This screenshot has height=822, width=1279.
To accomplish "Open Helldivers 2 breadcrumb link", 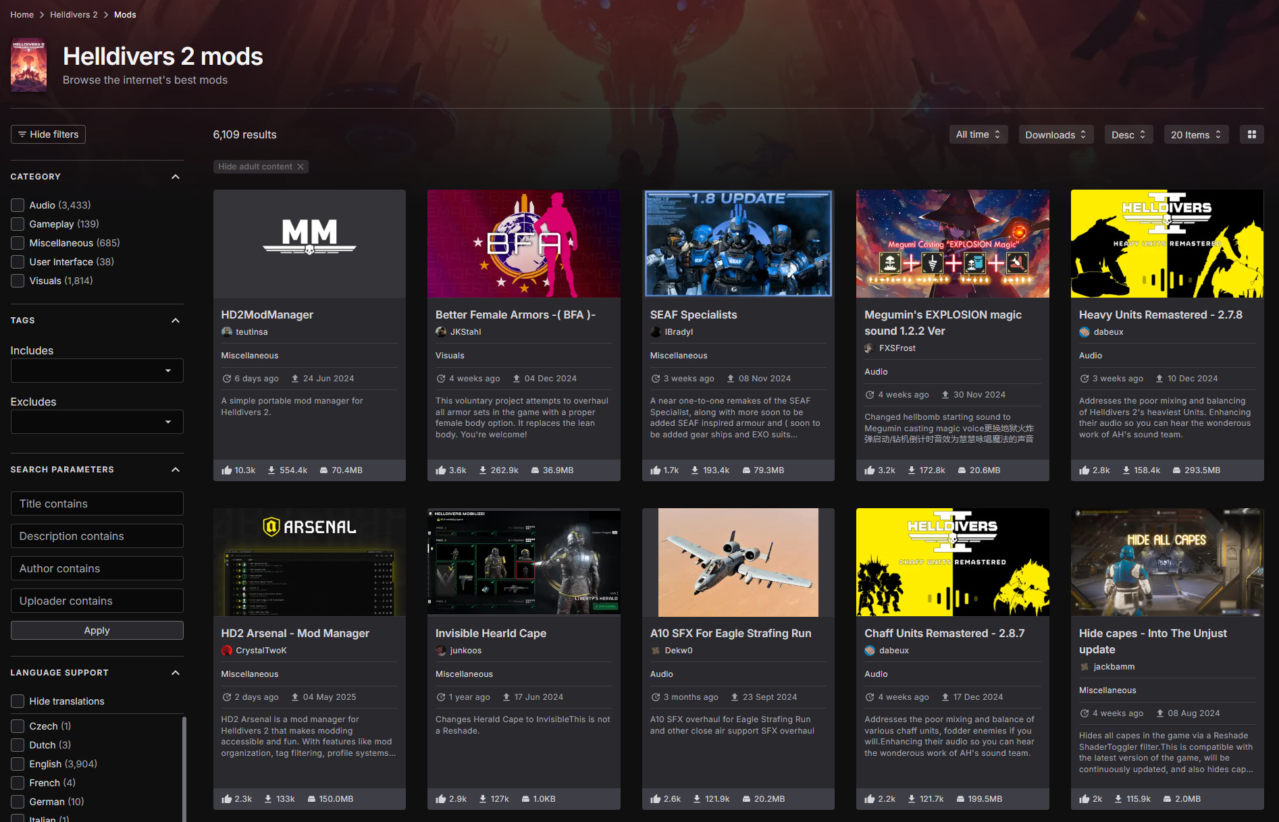I will (x=74, y=15).
